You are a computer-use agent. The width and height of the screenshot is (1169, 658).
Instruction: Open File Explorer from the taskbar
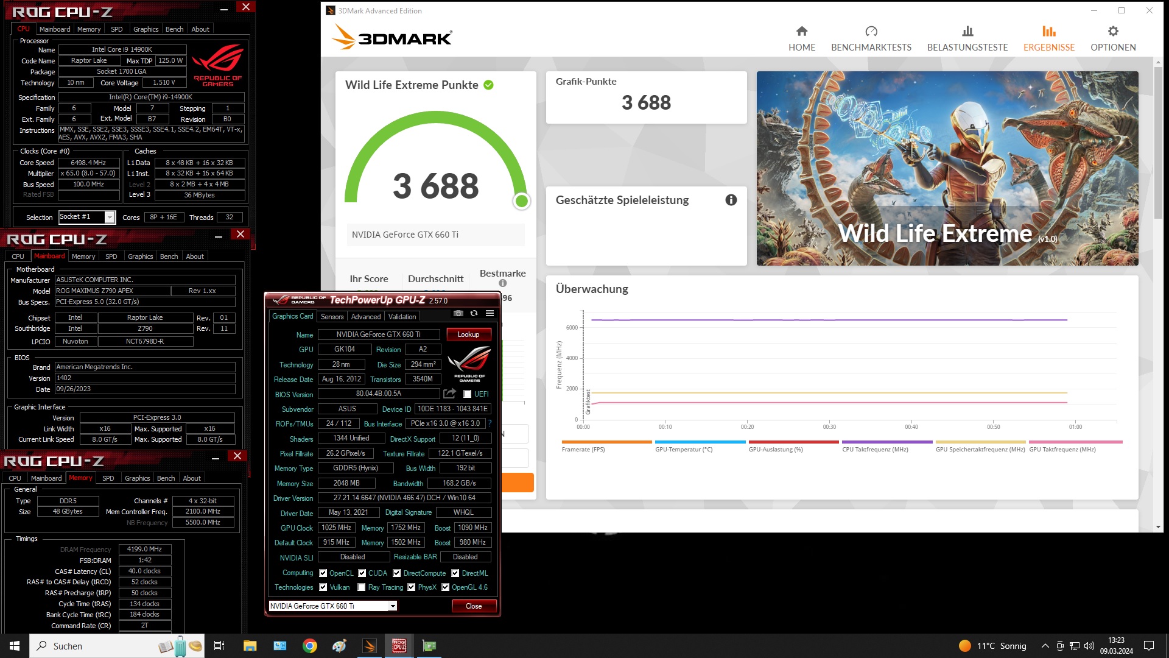pos(250,646)
